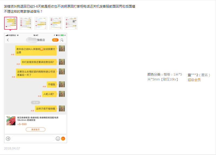Open the emoji smiley picker
This screenshot has height=155, width=216.
tap(58, 139)
